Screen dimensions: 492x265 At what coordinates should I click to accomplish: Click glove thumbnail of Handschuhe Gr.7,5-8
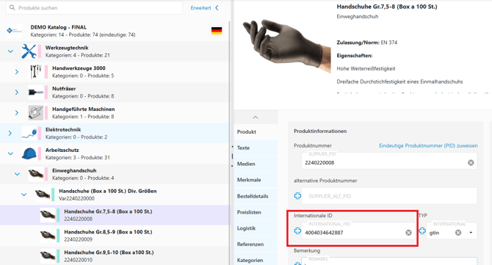tap(48, 215)
